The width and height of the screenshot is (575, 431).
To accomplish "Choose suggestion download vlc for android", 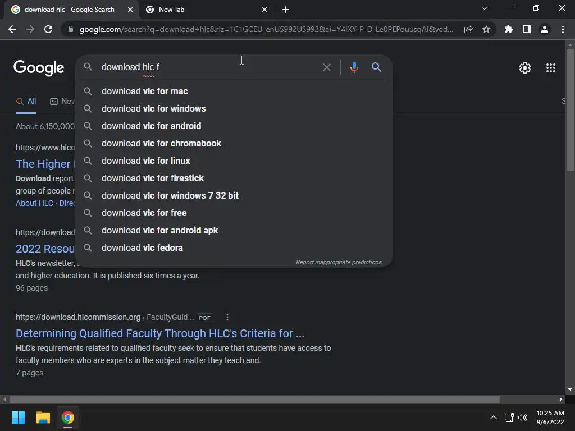I will click(x=234, y=126).
